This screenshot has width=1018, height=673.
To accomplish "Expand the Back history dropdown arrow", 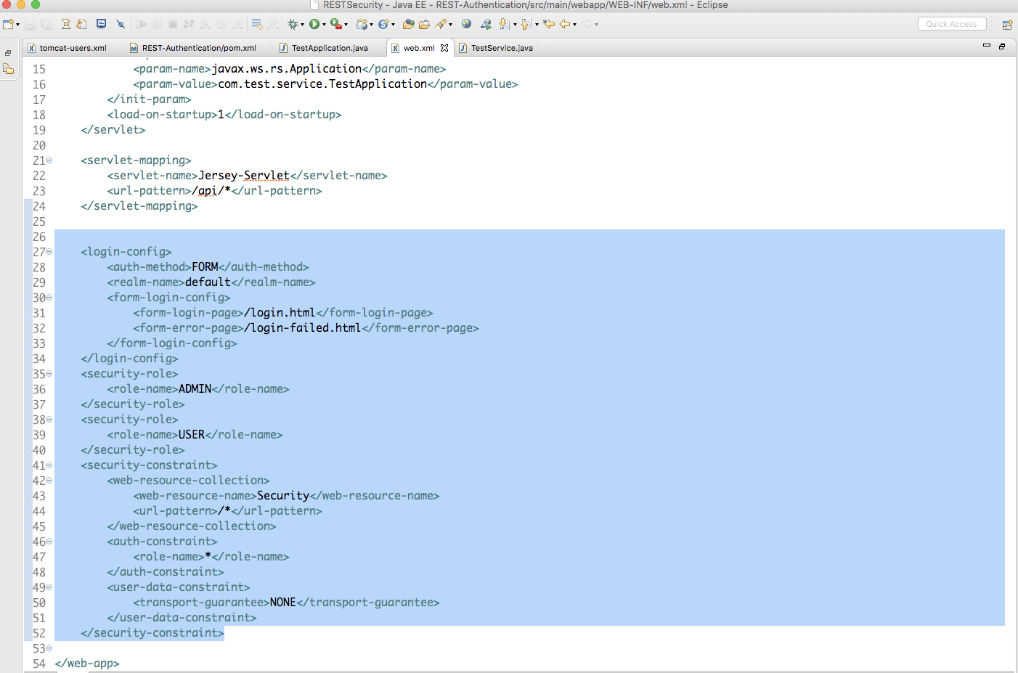I will tap(574, 25).
